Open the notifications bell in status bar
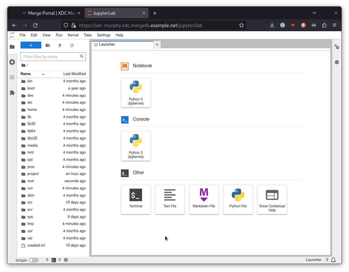 [333, 260]
